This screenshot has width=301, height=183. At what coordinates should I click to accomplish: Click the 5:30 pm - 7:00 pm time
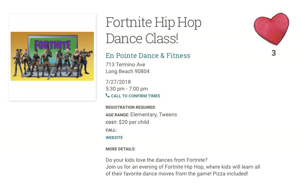click(127, 89)
